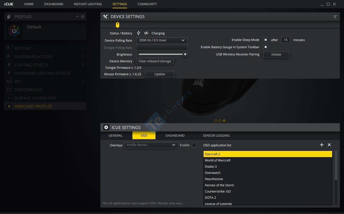This screenshot has width=344, height=214.
Task: Initiate USB wireless receiver pairing
Action: [276, 54]
